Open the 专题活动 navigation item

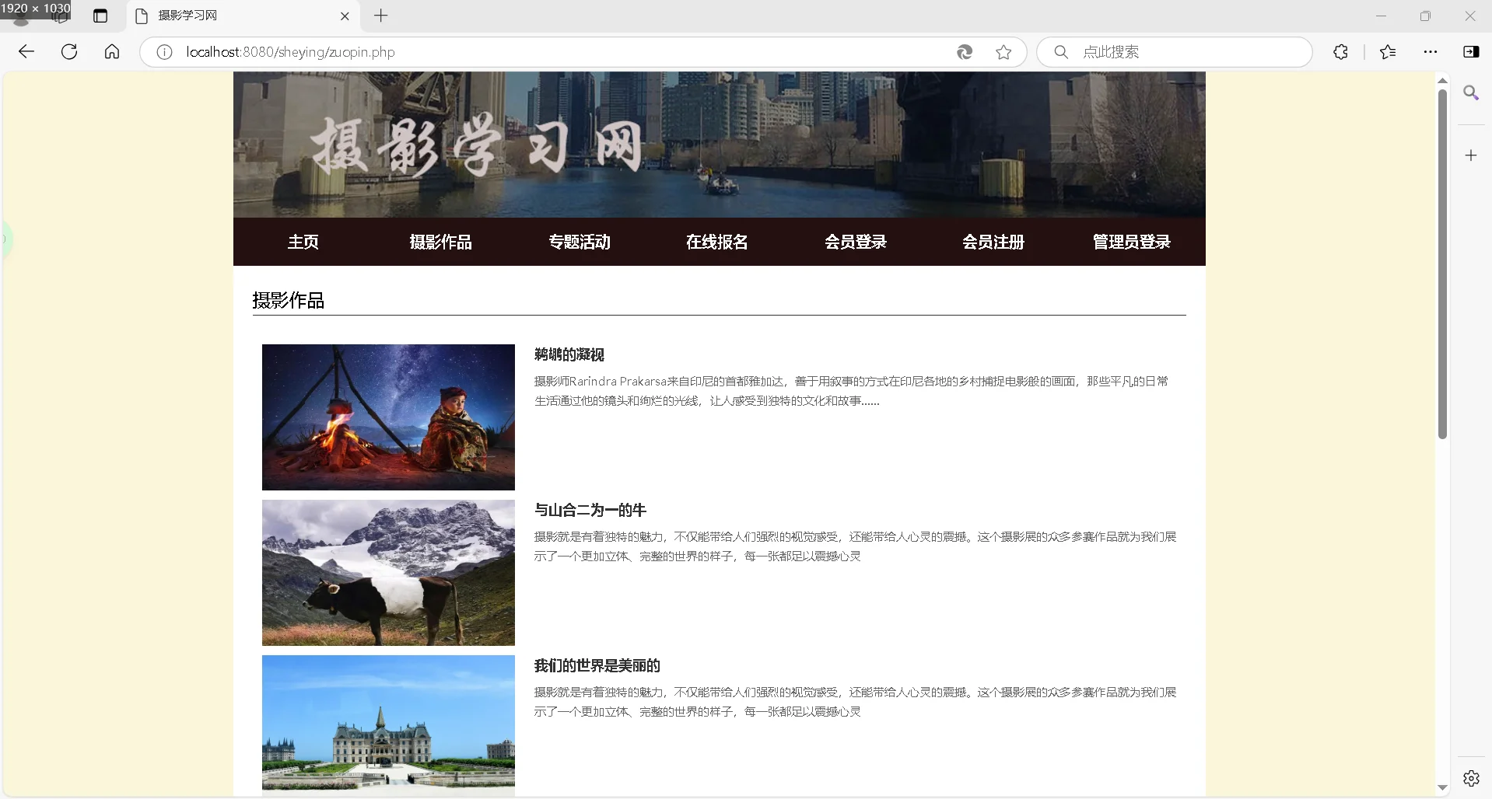pyautogui.click(x=579, y=242)
